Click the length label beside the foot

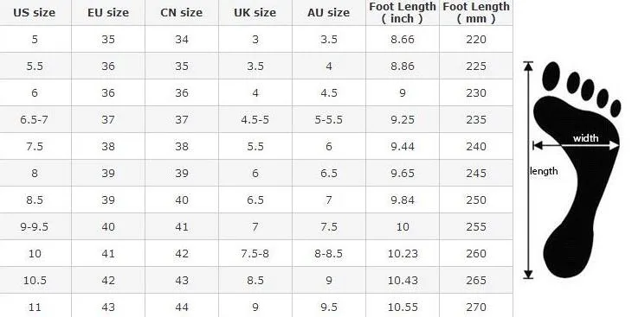pyautogui.click(x=544, y=171)
